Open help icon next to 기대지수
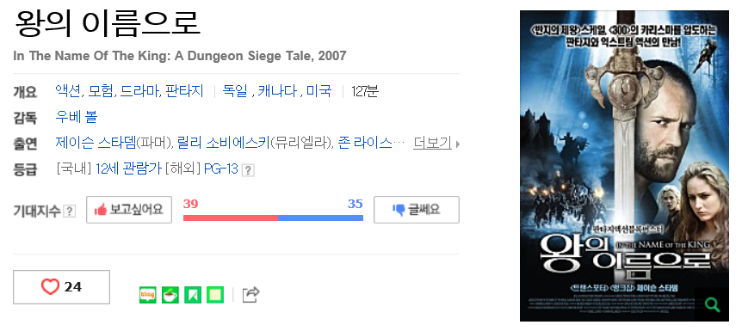This screenshot has width=742, height=331. point(70,211)
